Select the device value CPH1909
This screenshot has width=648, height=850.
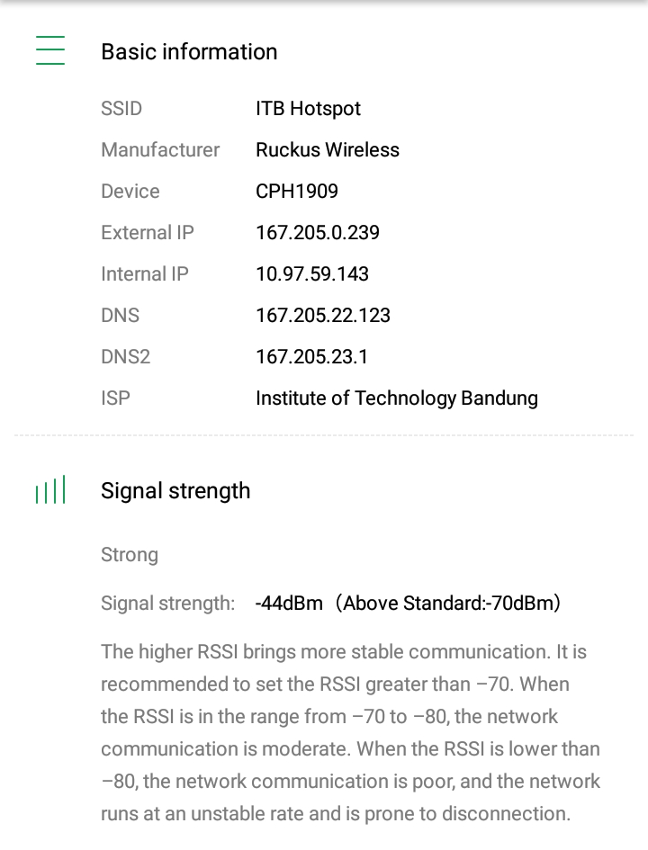pos(297,192)
